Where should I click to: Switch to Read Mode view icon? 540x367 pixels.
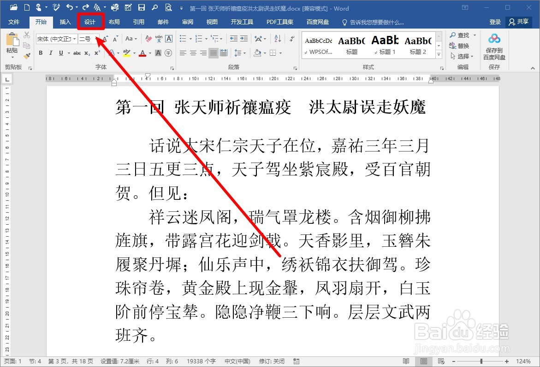tap(406, 361)
